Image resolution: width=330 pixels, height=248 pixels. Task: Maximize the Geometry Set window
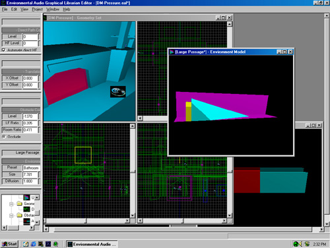[x=223, y=18]
